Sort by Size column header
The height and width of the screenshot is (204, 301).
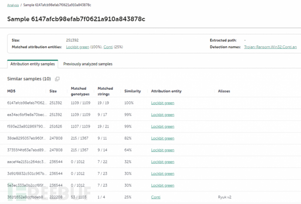click(x=53, y=91)
